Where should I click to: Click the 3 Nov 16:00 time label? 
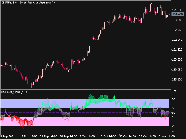pos(167,137)
